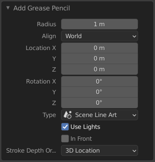This screenshot has width=155, height=162.
Task: Click the Rotation X value field
Action: coord(100,81)
